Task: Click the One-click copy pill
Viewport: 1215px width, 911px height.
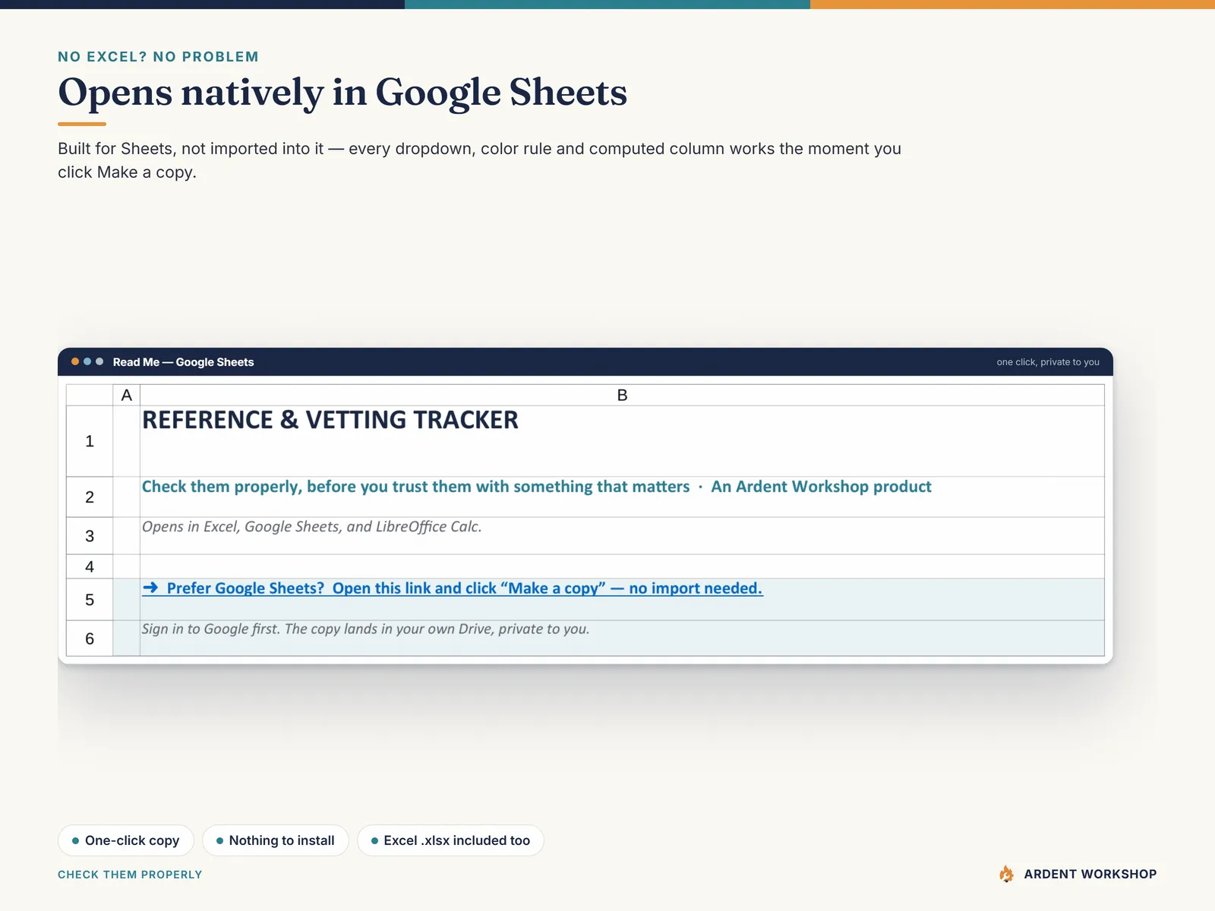Action: point(126,840)
